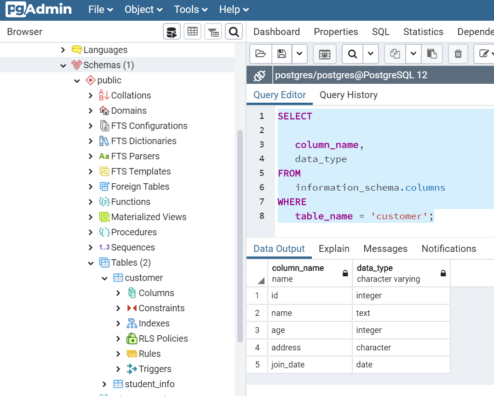The image size is (494, 396).
Task: Open the Tools menu
Action: [x=190, y=10]
